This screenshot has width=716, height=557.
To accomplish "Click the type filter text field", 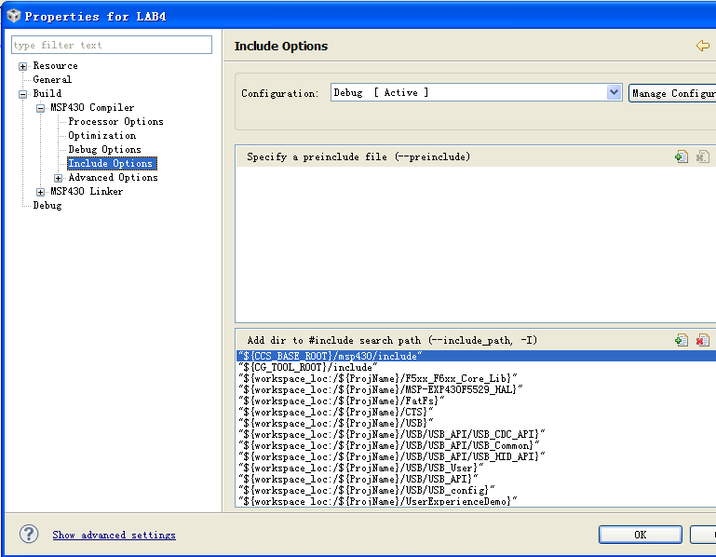I will (112, 45).
